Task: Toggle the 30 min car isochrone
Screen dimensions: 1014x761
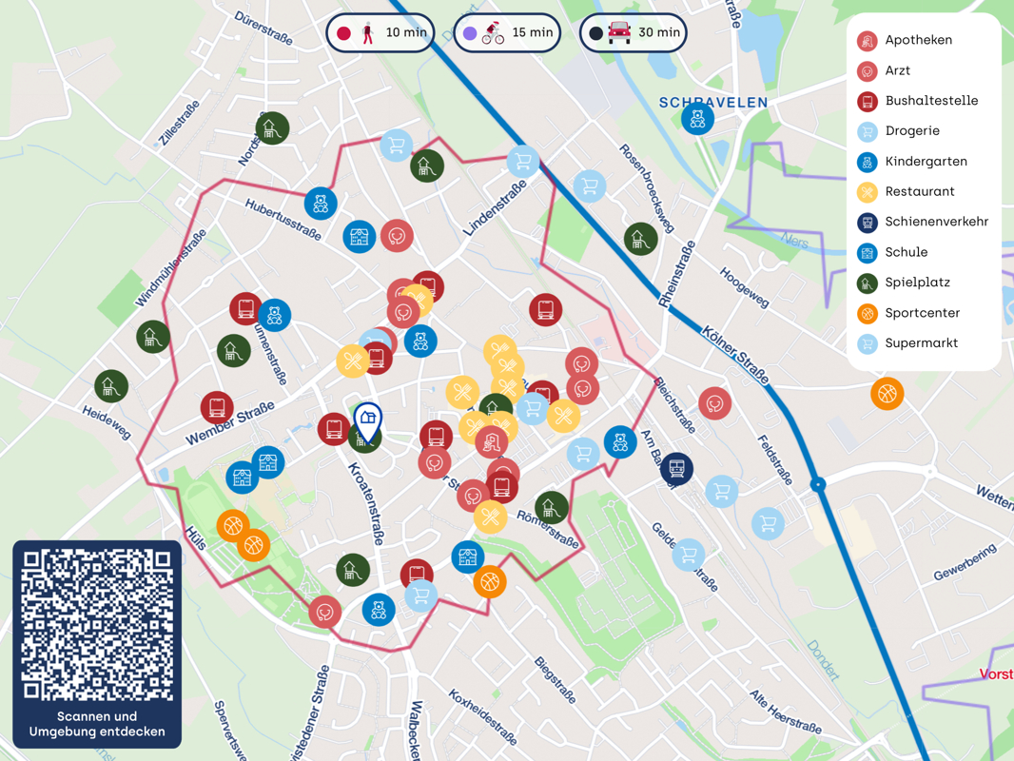Action: (634, 32)
